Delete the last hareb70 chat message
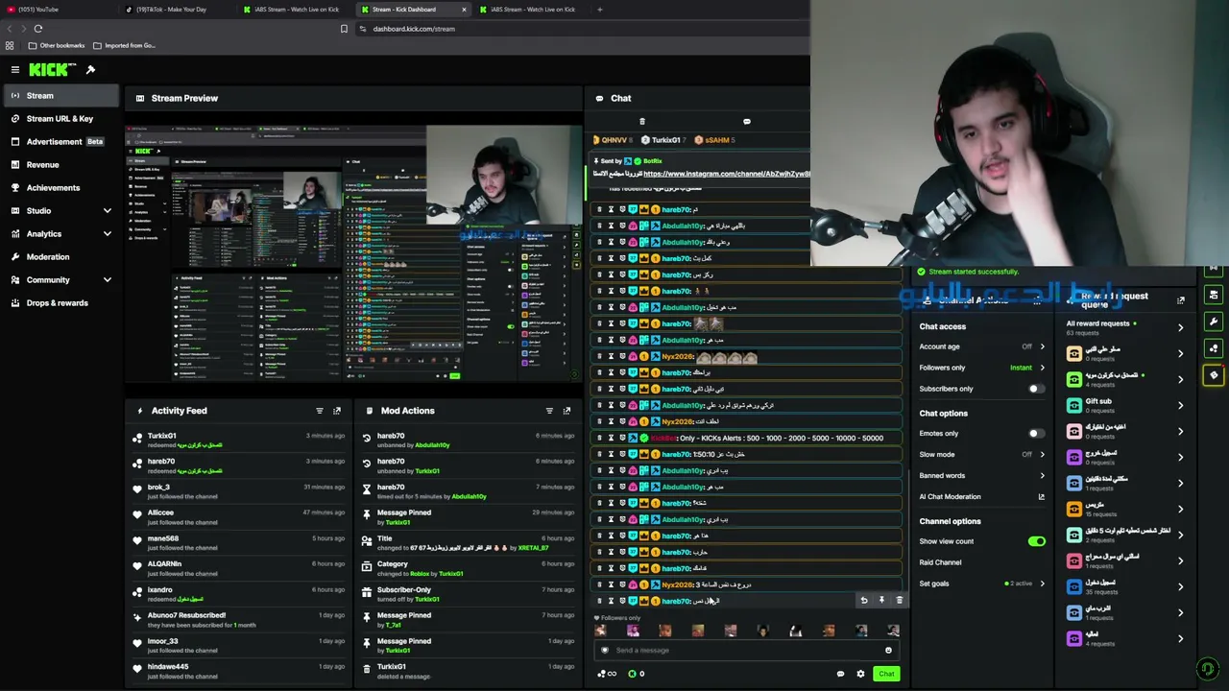The width and height of the screenshot is (1229, 691). 899,601
